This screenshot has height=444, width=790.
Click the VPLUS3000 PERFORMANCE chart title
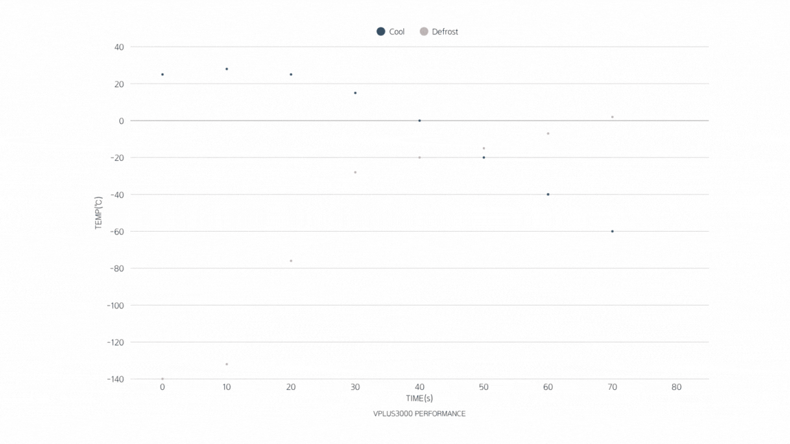[x=419, y=414]
